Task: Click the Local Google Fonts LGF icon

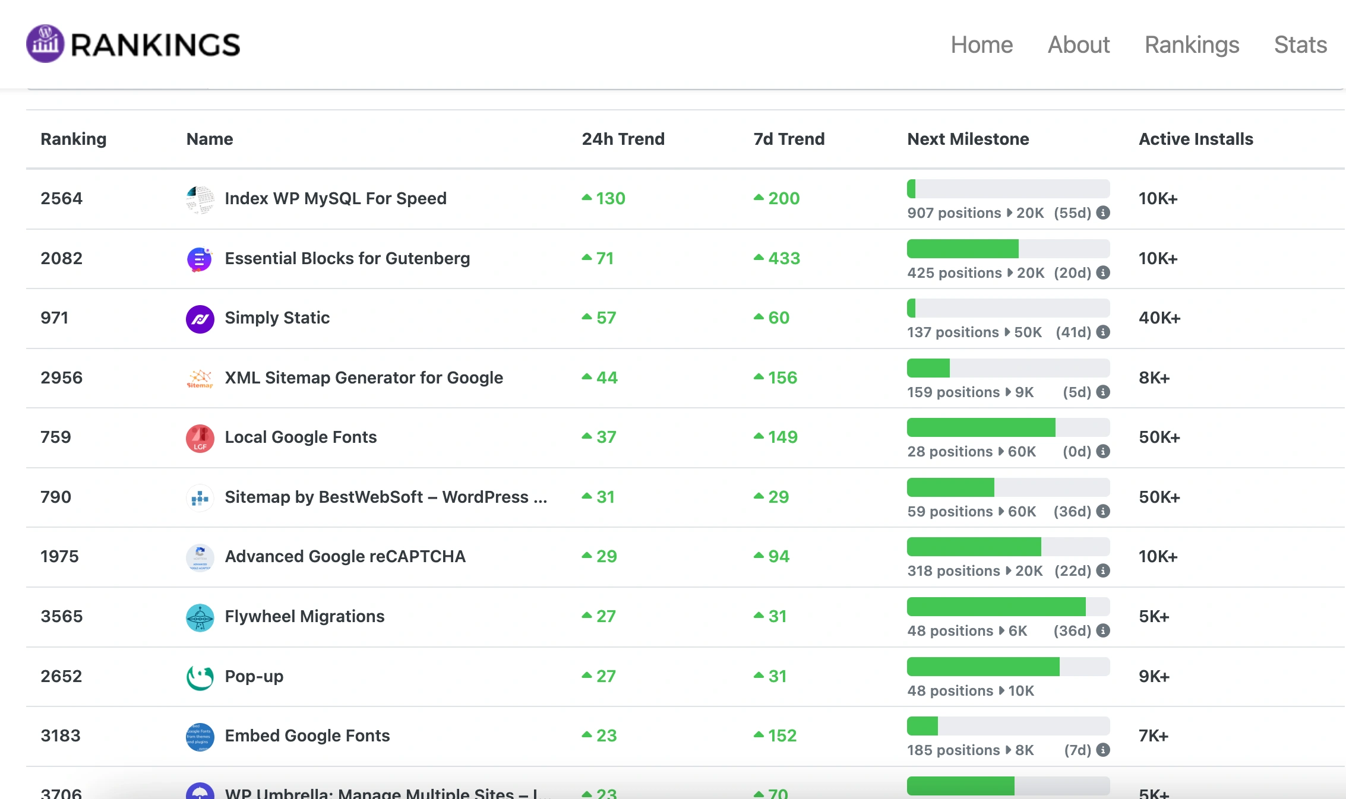Action: (200, 438)
